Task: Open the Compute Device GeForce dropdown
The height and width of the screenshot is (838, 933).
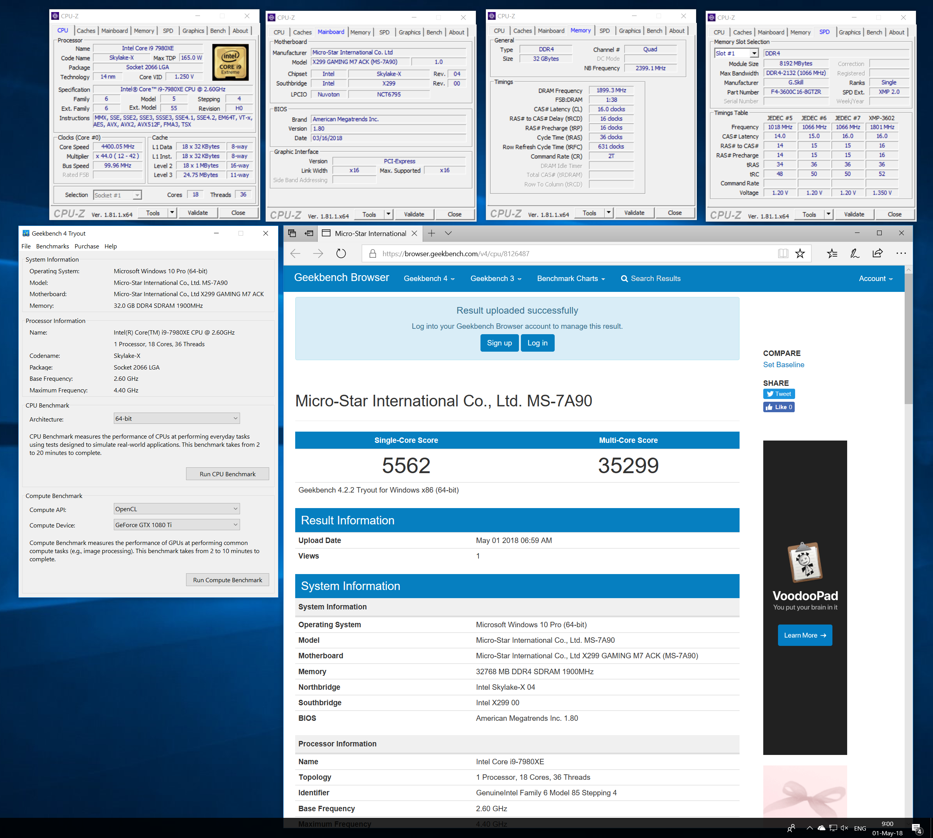Action: point(176,525)
